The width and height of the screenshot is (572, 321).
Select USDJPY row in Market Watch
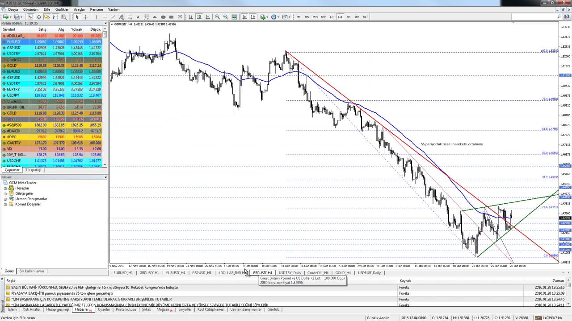(x=51, y=95)
